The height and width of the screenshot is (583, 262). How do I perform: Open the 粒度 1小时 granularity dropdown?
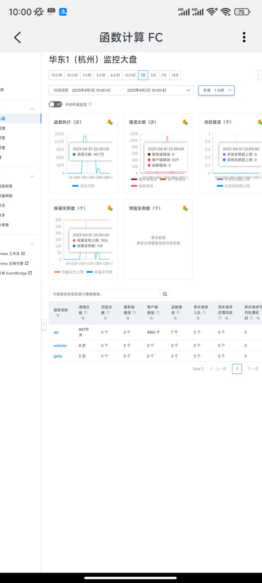coord(217,90)
